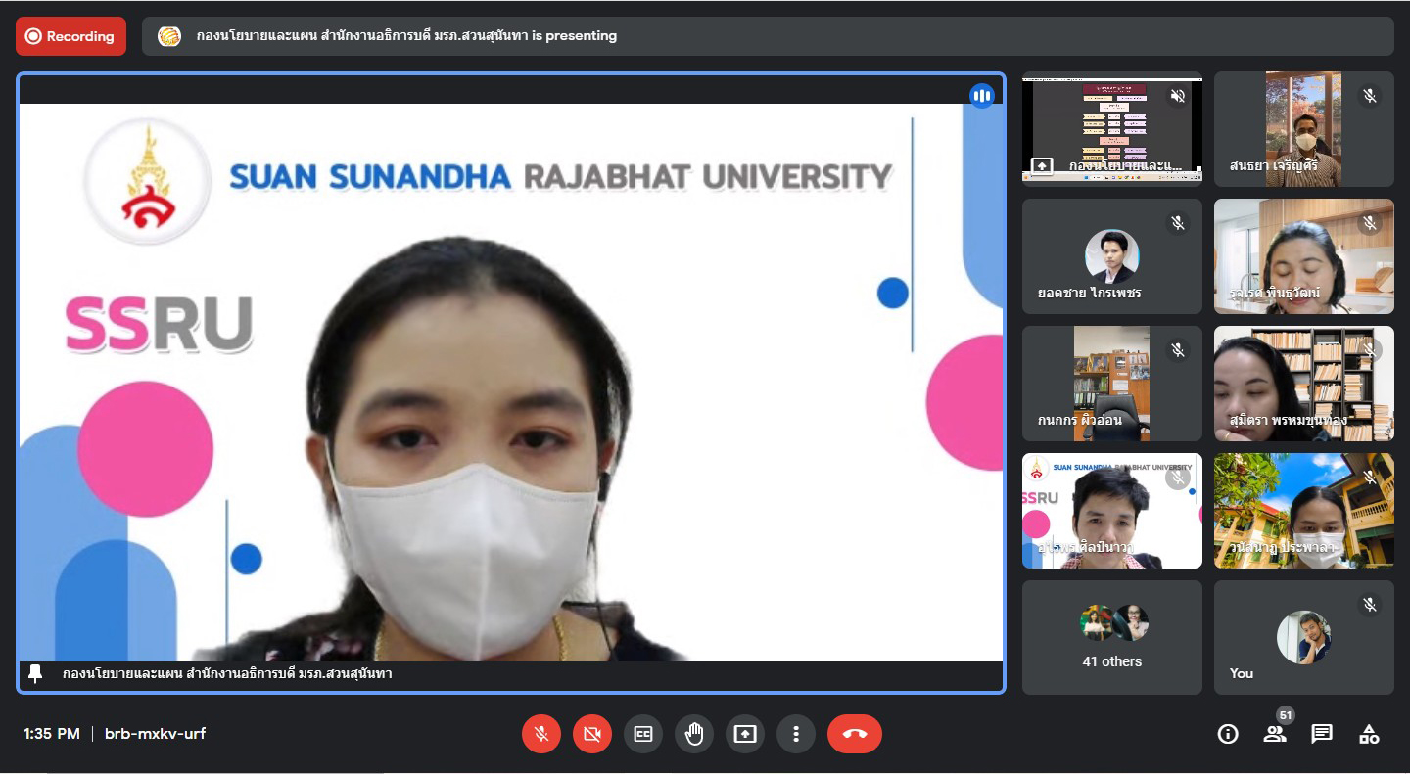Turn on the camera
The image size is (1410, 774).
point(591,734)
